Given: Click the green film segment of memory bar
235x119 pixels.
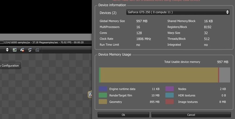Looking at the screenshot, I should [99, 75].
